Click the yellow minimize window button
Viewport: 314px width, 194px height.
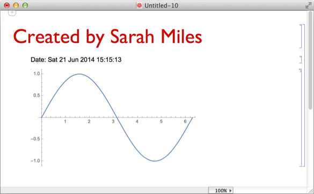pyautogui.click(x=16, y=5)
